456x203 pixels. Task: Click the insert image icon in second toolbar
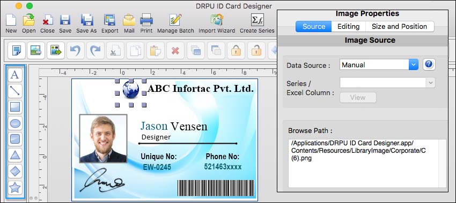[36, 51]
